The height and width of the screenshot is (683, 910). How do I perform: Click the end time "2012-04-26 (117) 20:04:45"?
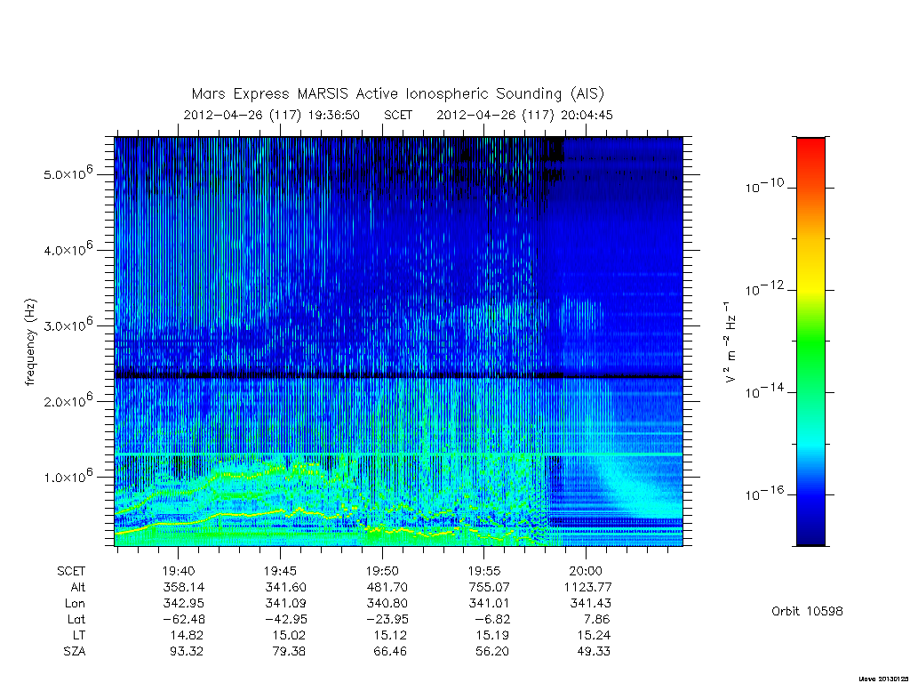pos(524,115)
